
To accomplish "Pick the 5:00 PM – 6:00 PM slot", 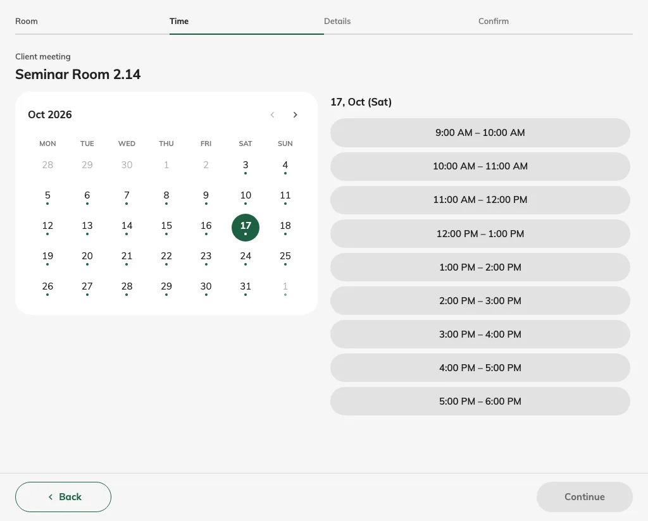I will coord(480,401).
